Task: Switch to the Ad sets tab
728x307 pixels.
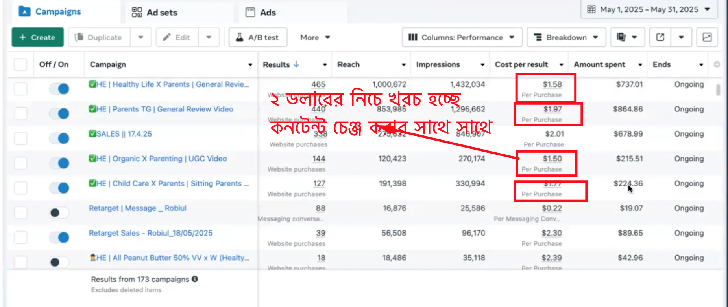Action: (155, 13)
